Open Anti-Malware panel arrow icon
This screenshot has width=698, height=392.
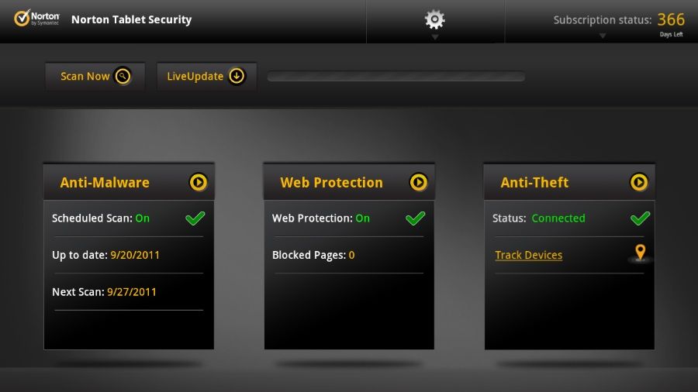(198, 182)
